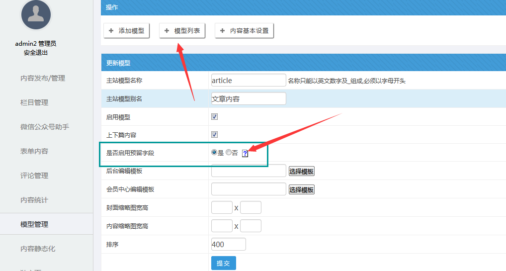Image resolution: width=506 pixels, height=271 pixels.
Task: Click the 安全退出 logout link
Action: [x=36, y=53]
